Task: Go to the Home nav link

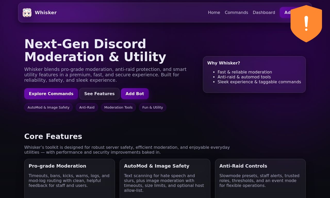Action: 214,13
